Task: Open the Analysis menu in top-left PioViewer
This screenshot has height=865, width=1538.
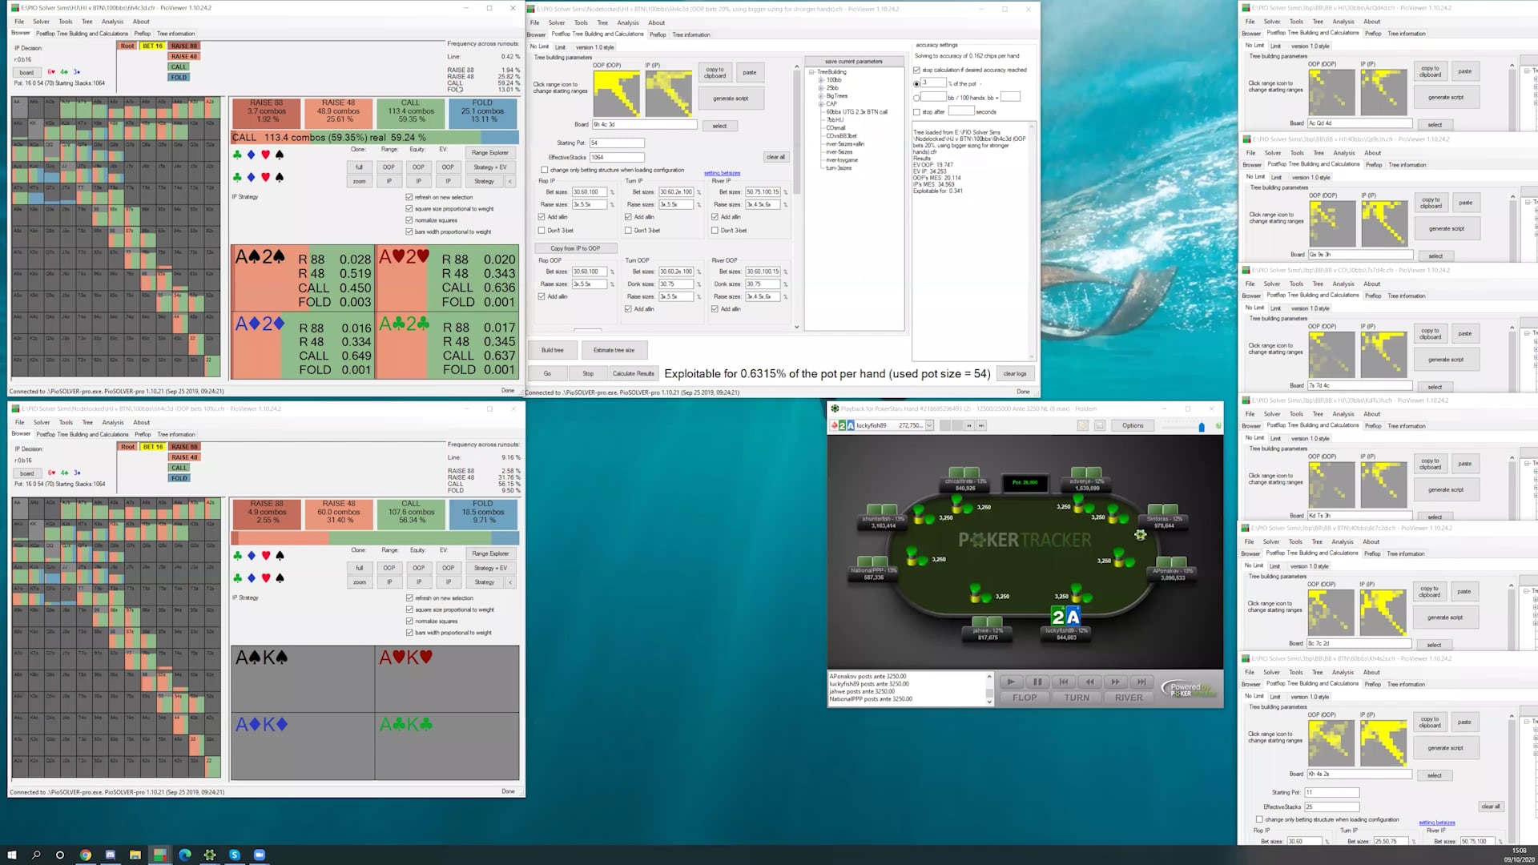Action: point(112,22)
